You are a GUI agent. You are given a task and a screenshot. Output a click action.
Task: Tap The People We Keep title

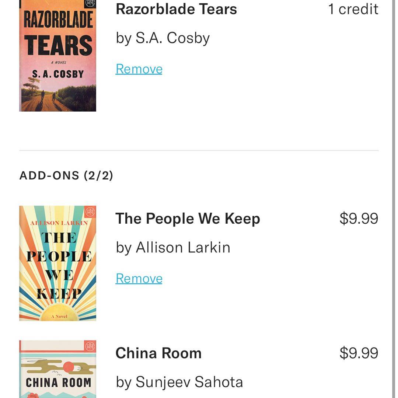point(188,219)
